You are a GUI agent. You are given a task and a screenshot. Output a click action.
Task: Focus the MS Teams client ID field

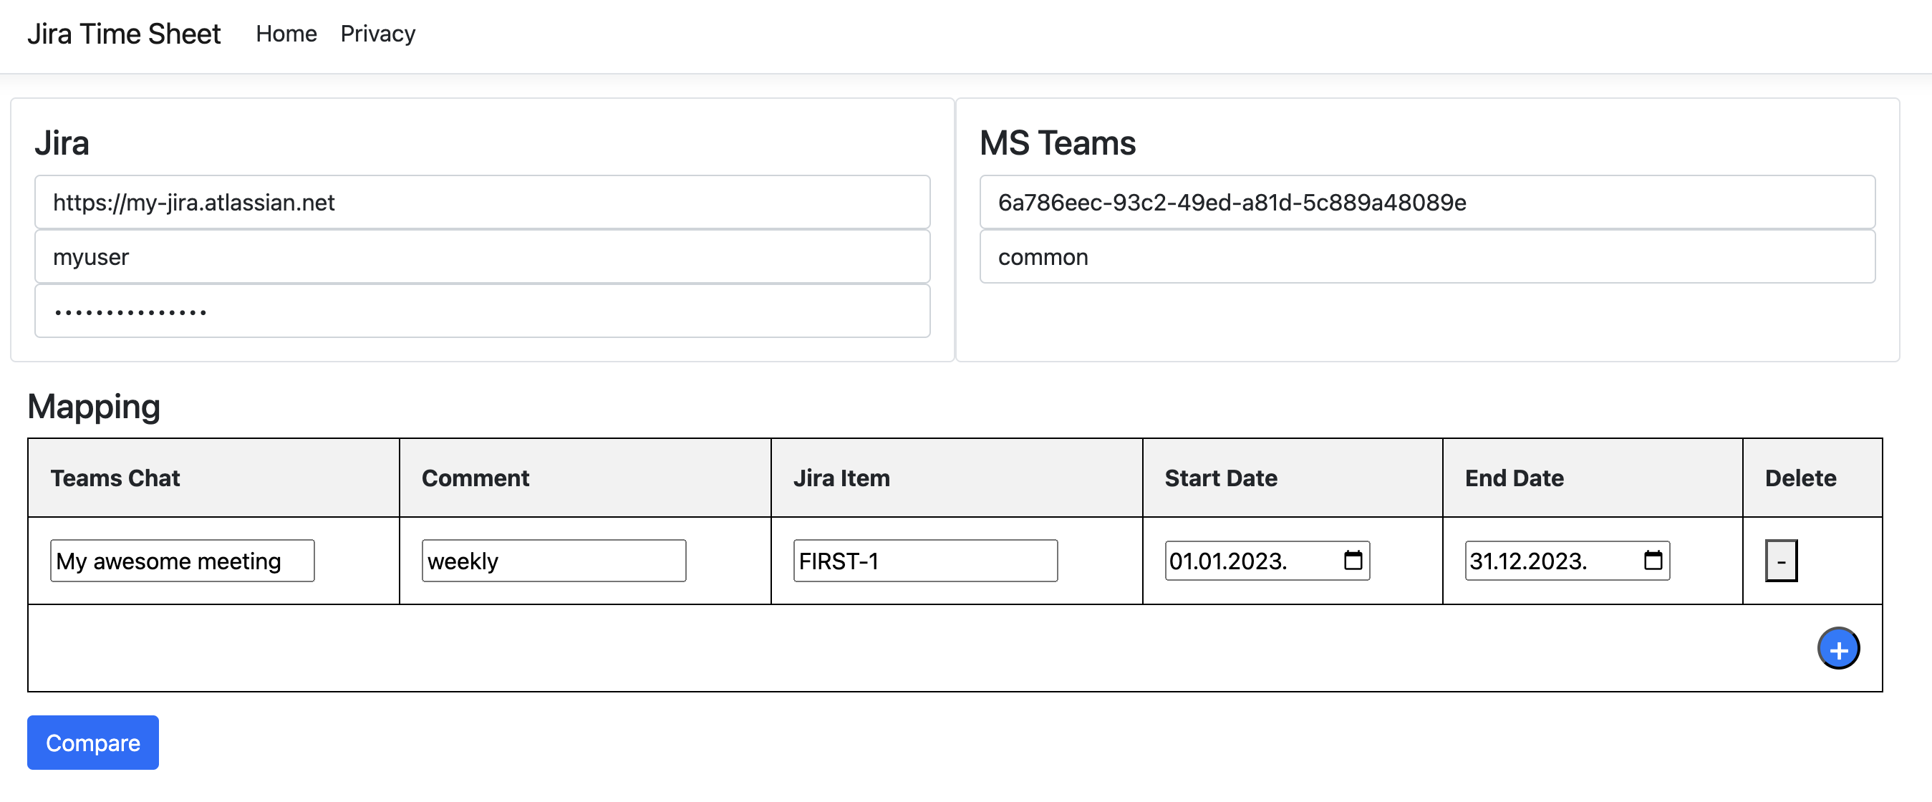(x=1427, y=202)
